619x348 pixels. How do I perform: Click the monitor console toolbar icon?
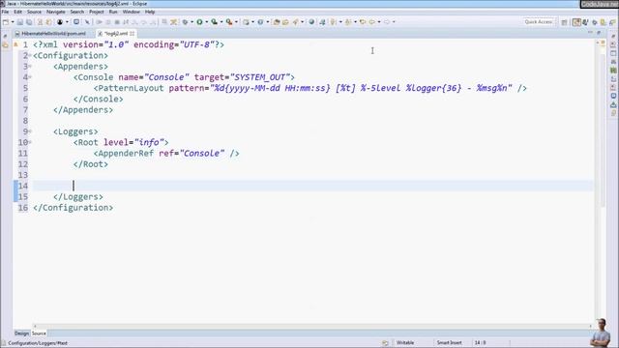76,22
